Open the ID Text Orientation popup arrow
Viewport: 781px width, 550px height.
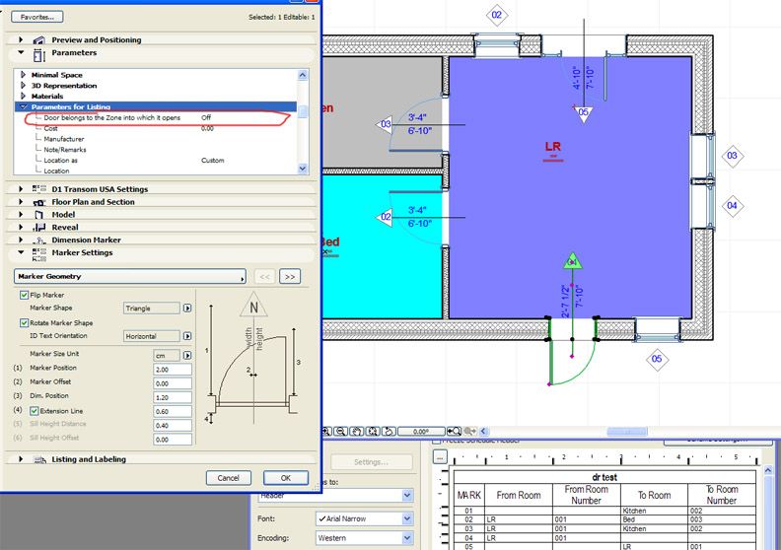click(187, 336)
